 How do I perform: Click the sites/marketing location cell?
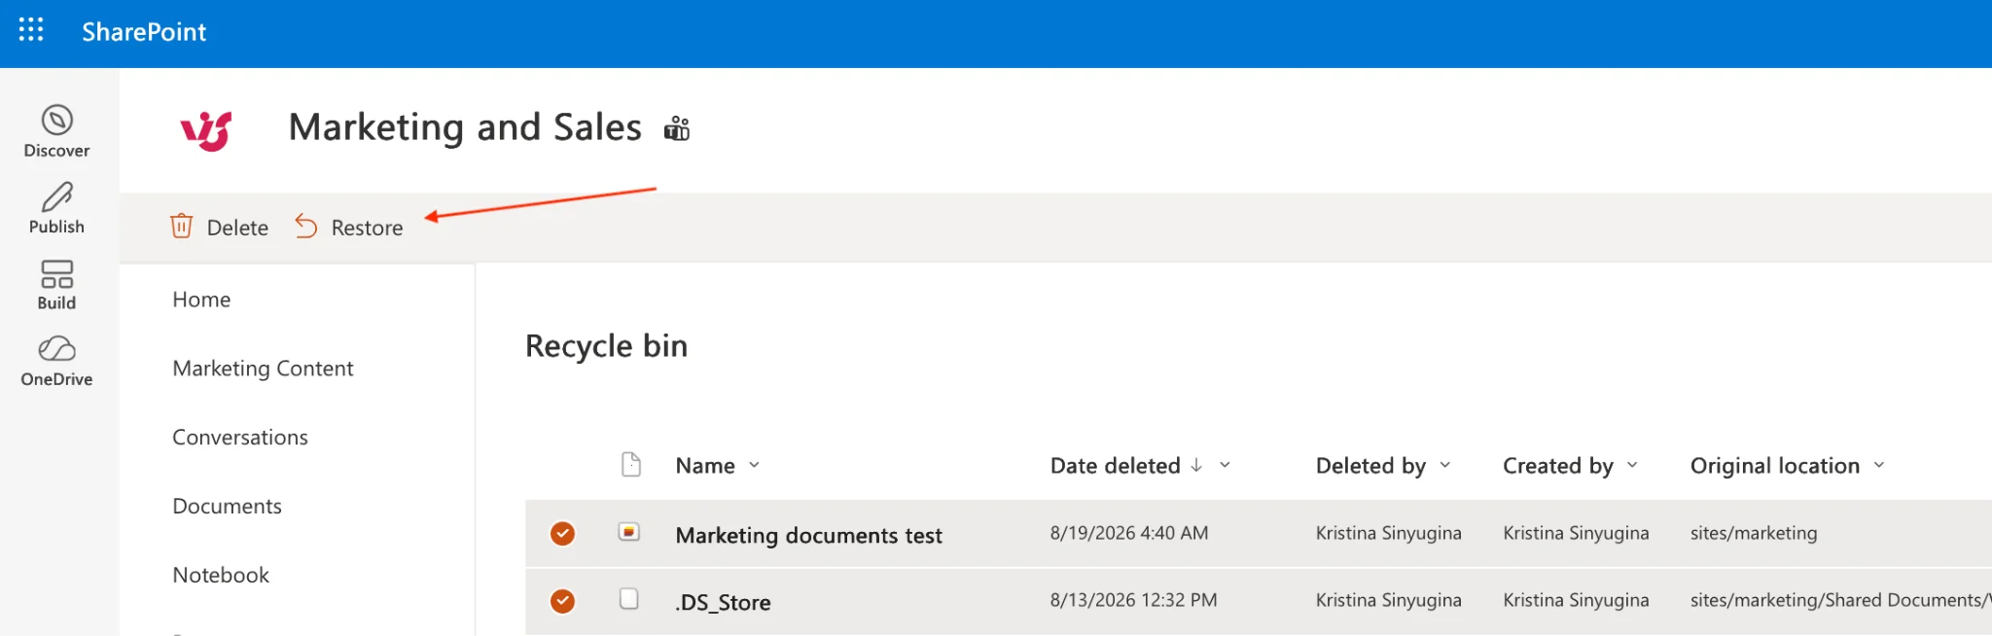click(1754, 533)
